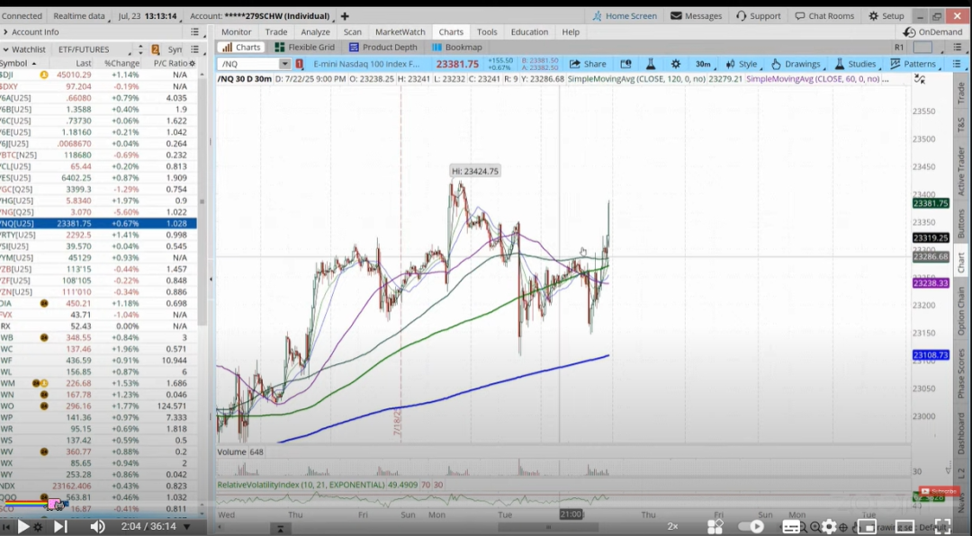This screenshot has width=972, height=536.
Task: Open chart settings gear in chart toolbar
Action: coord(676,64)
